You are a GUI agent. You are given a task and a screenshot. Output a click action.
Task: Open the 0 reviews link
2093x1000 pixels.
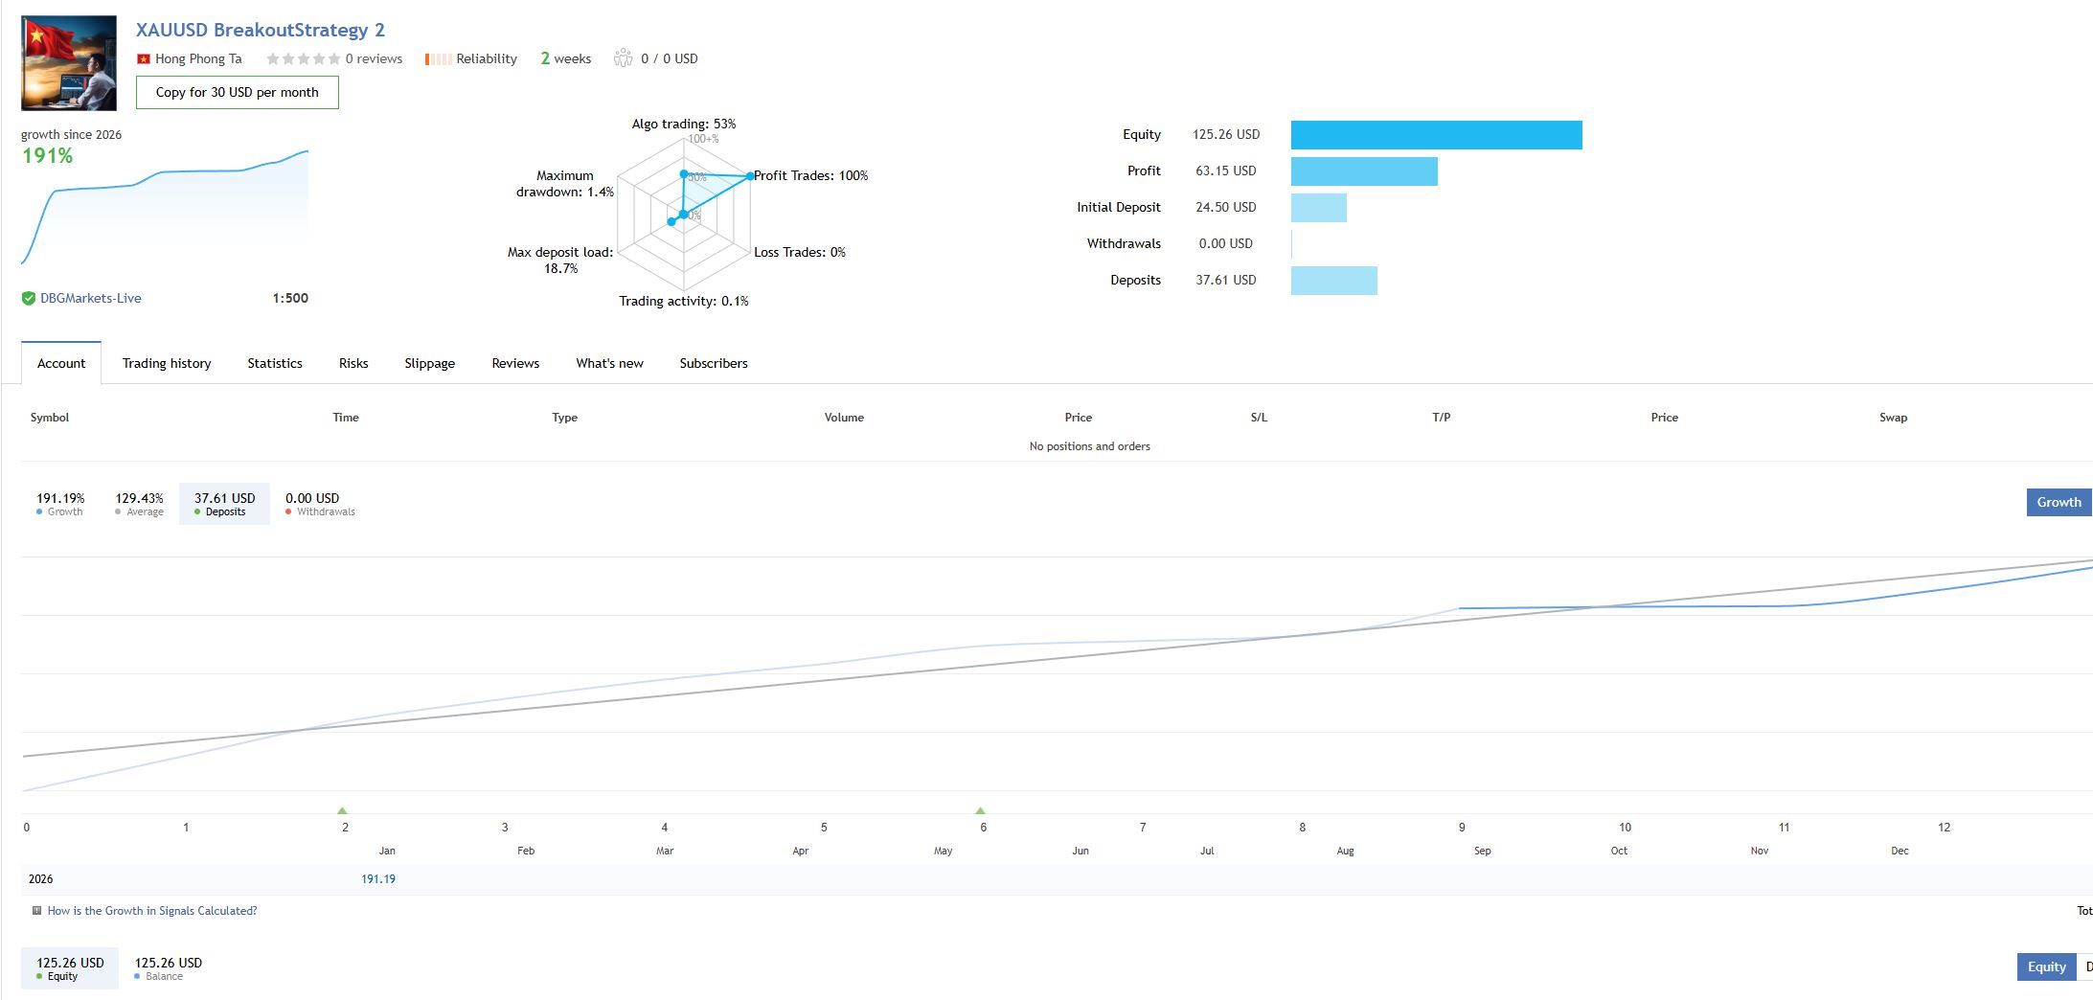coord(374,58)
